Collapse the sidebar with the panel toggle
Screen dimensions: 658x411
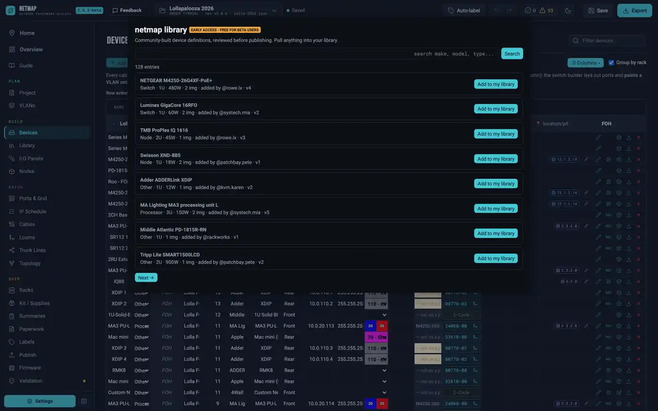84,401
